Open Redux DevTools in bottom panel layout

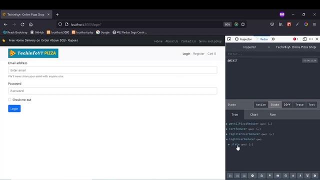coord(244,175)
